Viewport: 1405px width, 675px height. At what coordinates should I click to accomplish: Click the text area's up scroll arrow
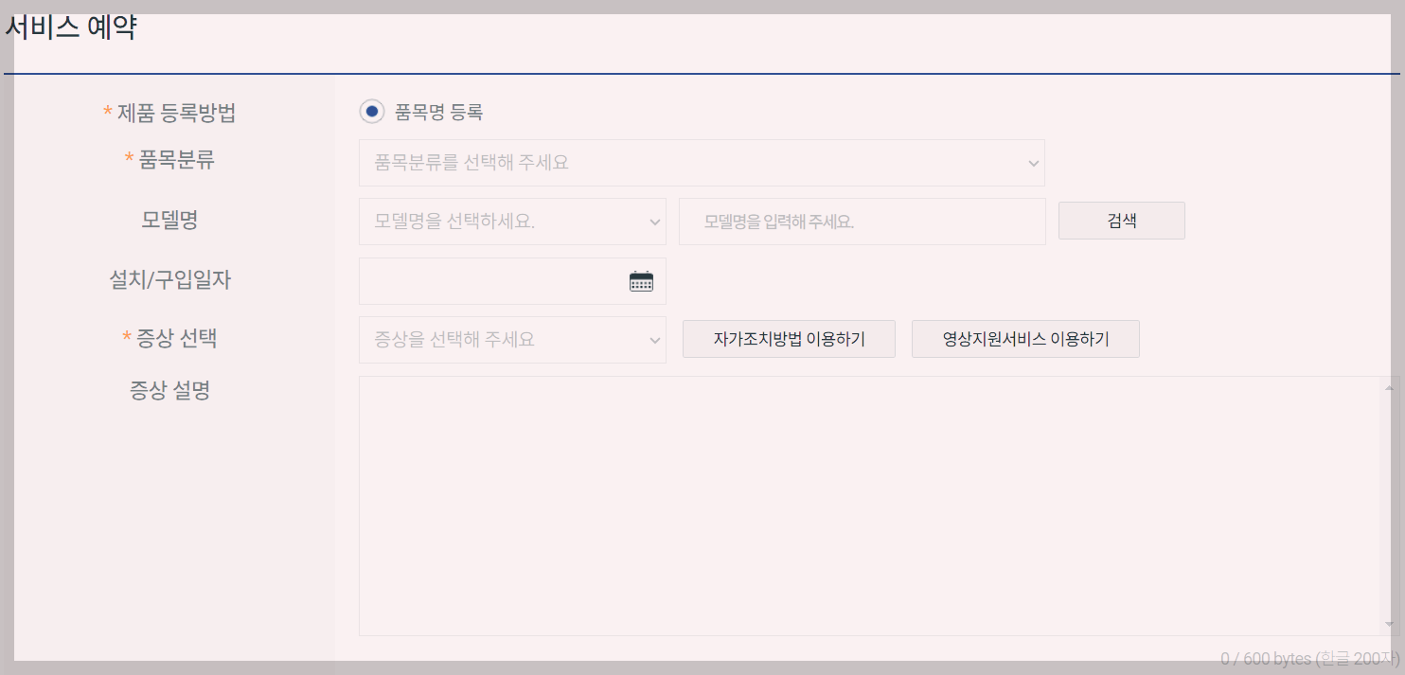[1388, 385]
